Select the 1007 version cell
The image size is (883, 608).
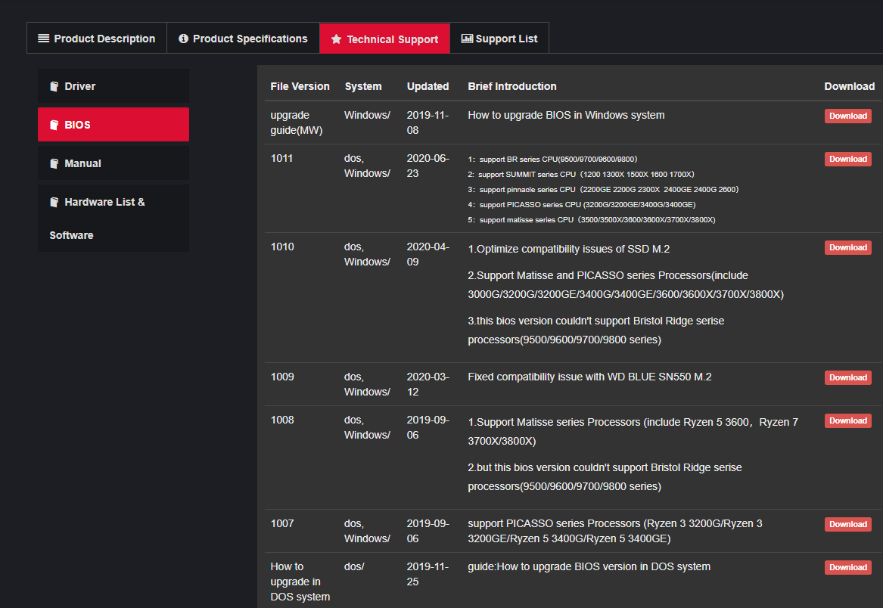(x=282, y=523)
